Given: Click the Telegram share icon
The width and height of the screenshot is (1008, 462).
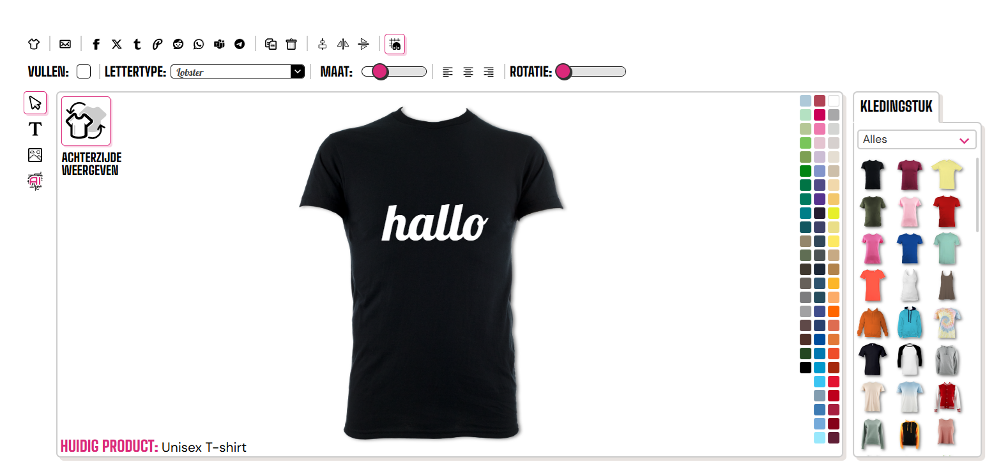Looking at the screenshot, I should pyautogui.click(x=240, y=44).
